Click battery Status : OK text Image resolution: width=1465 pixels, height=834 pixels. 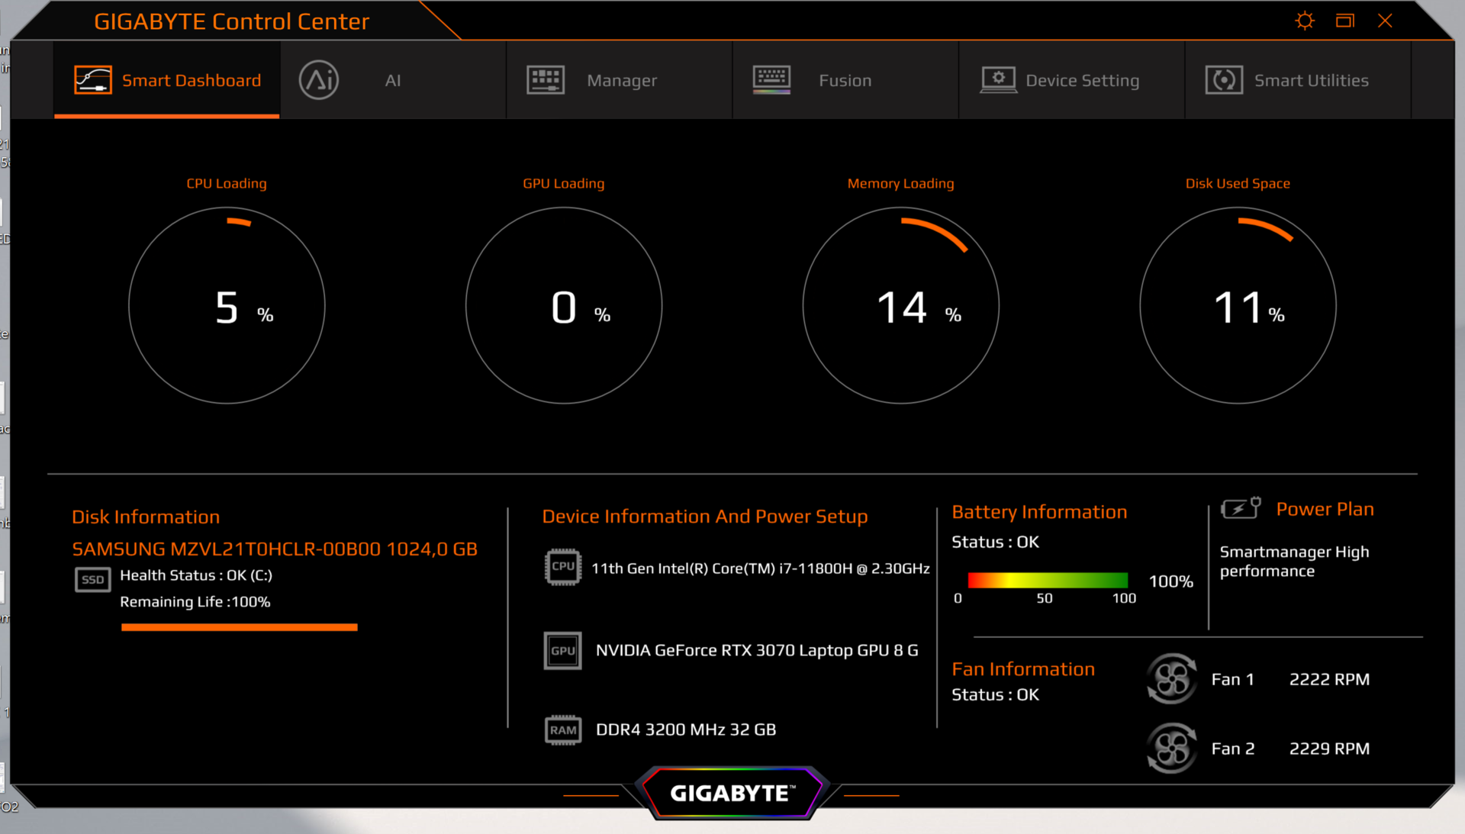point(995,542)
